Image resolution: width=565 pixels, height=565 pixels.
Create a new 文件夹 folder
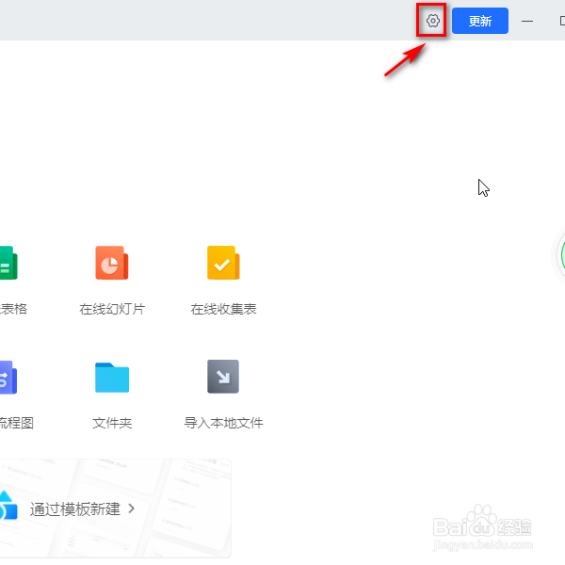pyautogui.click(x=112, y=378)
